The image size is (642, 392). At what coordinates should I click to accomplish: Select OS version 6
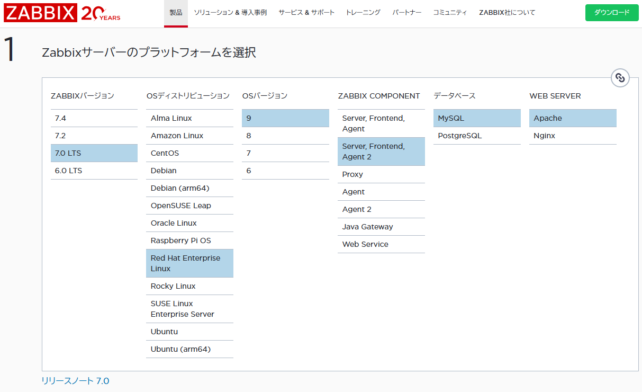pos(286,171)
